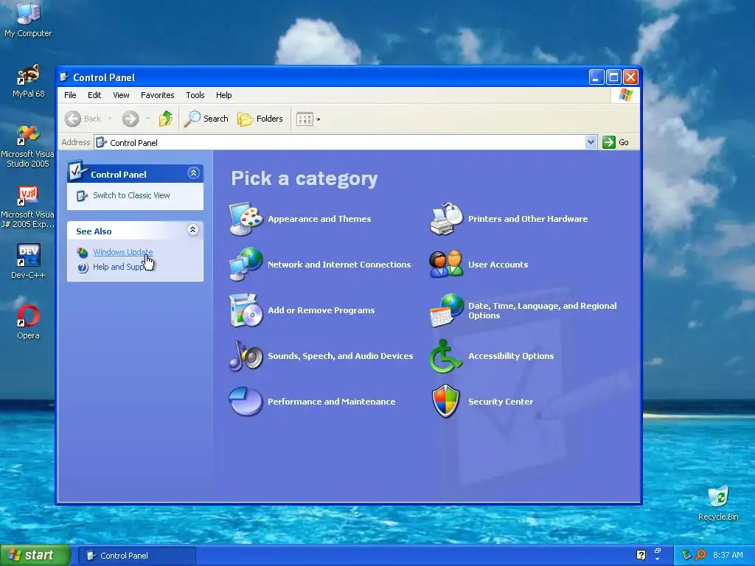Open the Back button history dropdown
755x566 pixels.
(x=110, y=119)
